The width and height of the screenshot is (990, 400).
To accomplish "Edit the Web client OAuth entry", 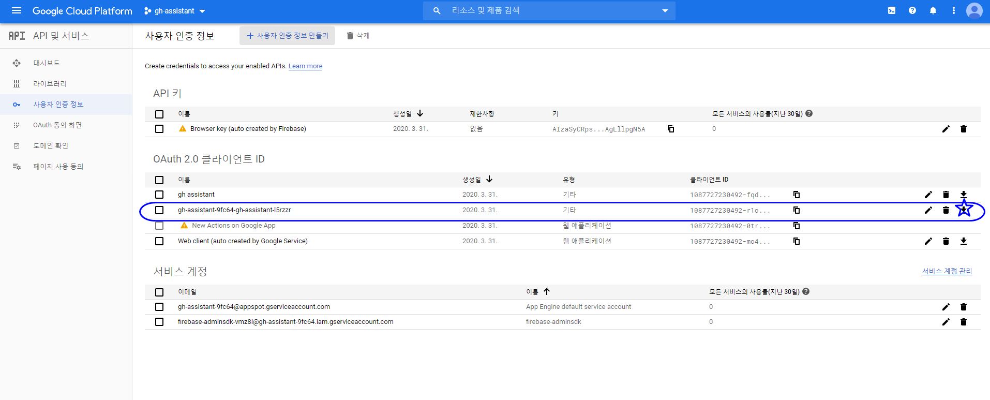I will click(928, 241).
